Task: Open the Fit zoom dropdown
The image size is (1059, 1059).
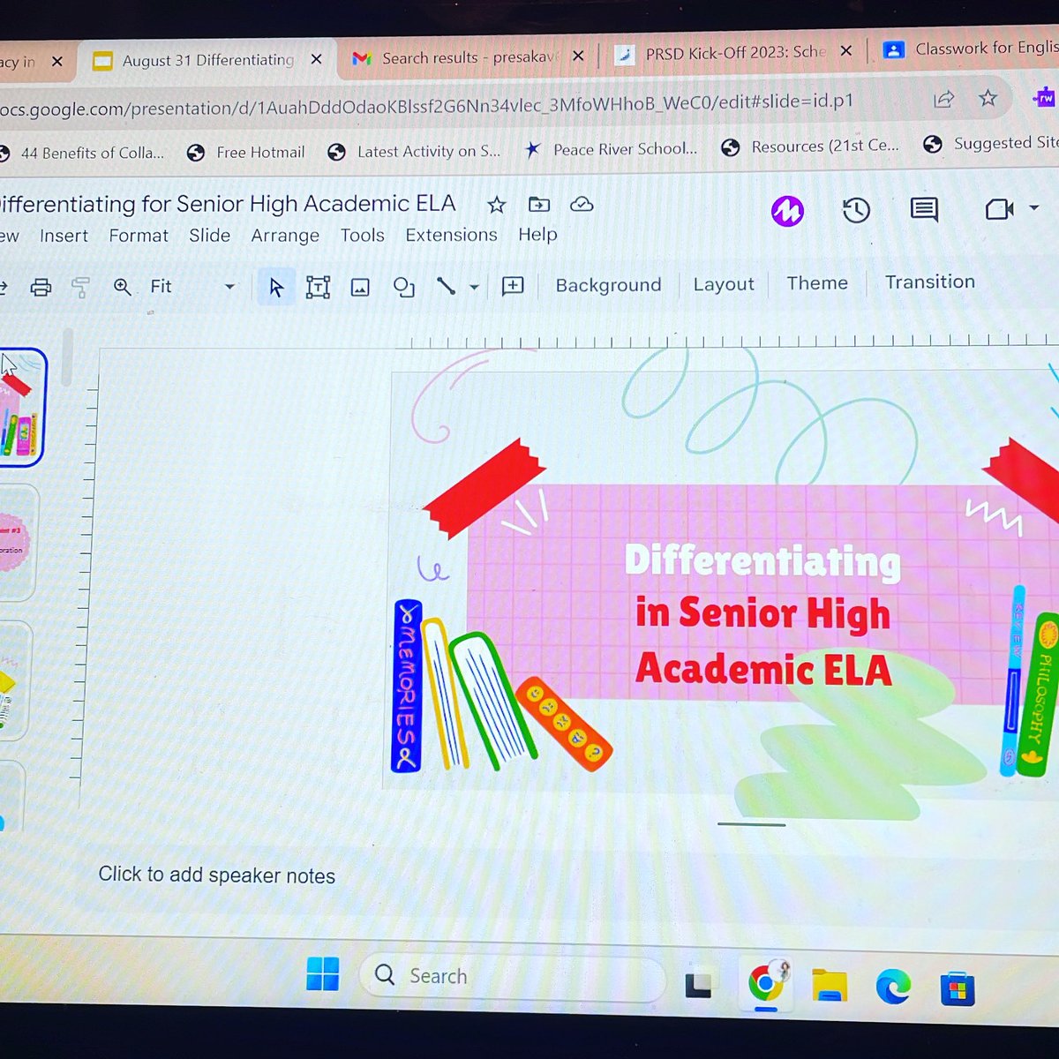Action: (192, 286)
